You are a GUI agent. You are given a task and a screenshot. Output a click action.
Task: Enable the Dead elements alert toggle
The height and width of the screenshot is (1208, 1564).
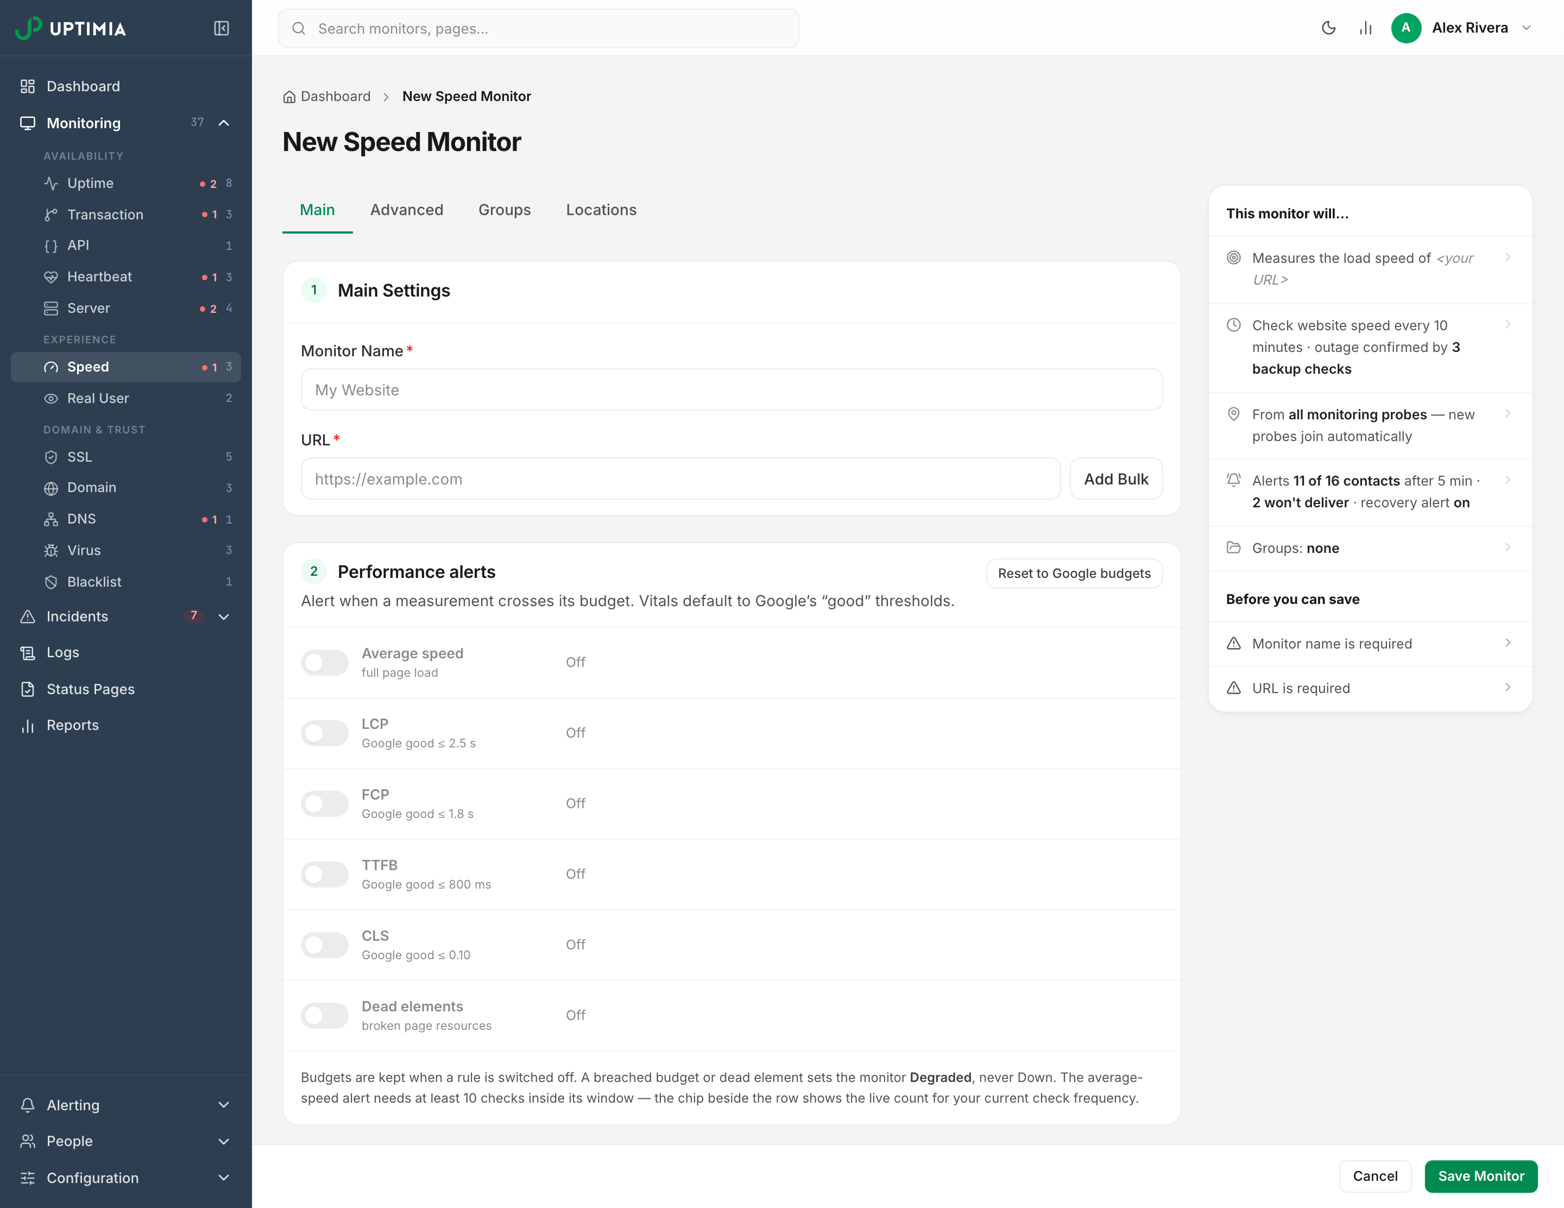pos(324,1015)
